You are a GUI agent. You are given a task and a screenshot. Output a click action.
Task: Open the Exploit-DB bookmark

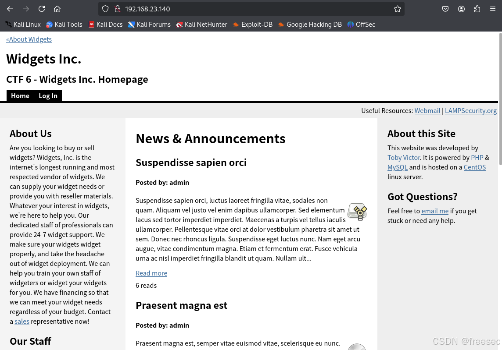point(253,25)
